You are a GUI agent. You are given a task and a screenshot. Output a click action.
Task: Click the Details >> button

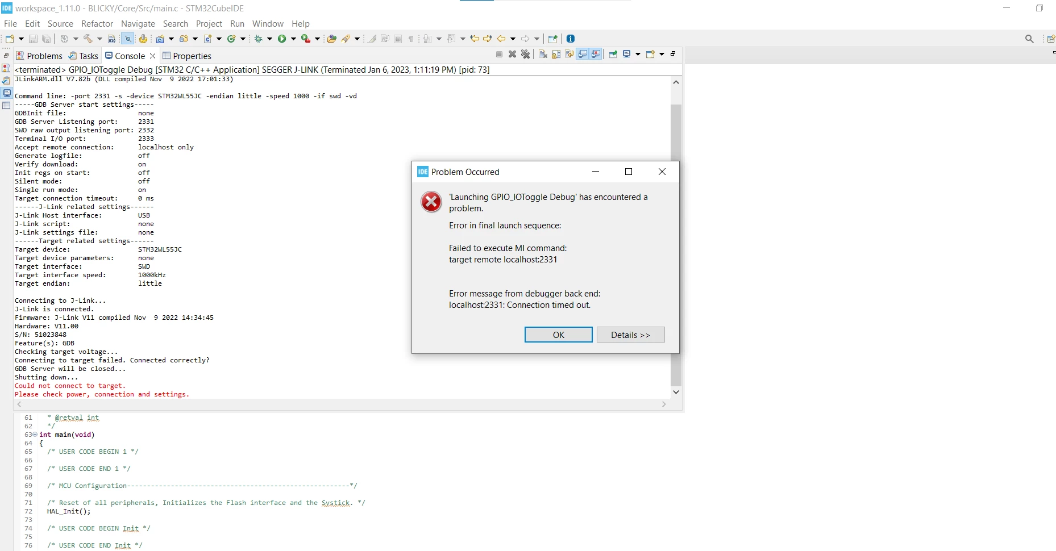631,335
